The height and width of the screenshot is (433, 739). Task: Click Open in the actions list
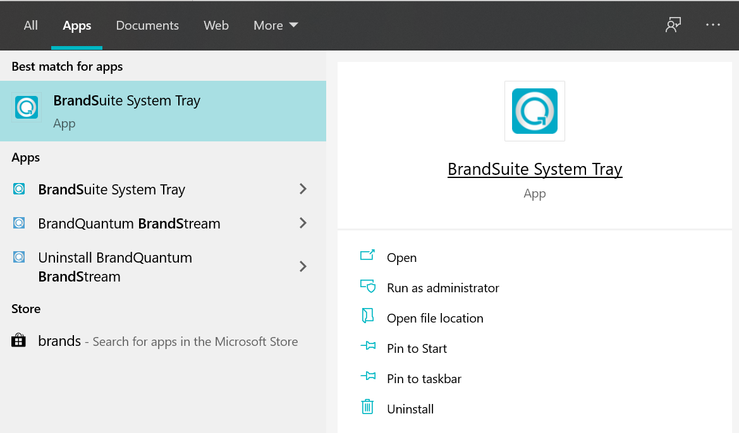[401, 258]
